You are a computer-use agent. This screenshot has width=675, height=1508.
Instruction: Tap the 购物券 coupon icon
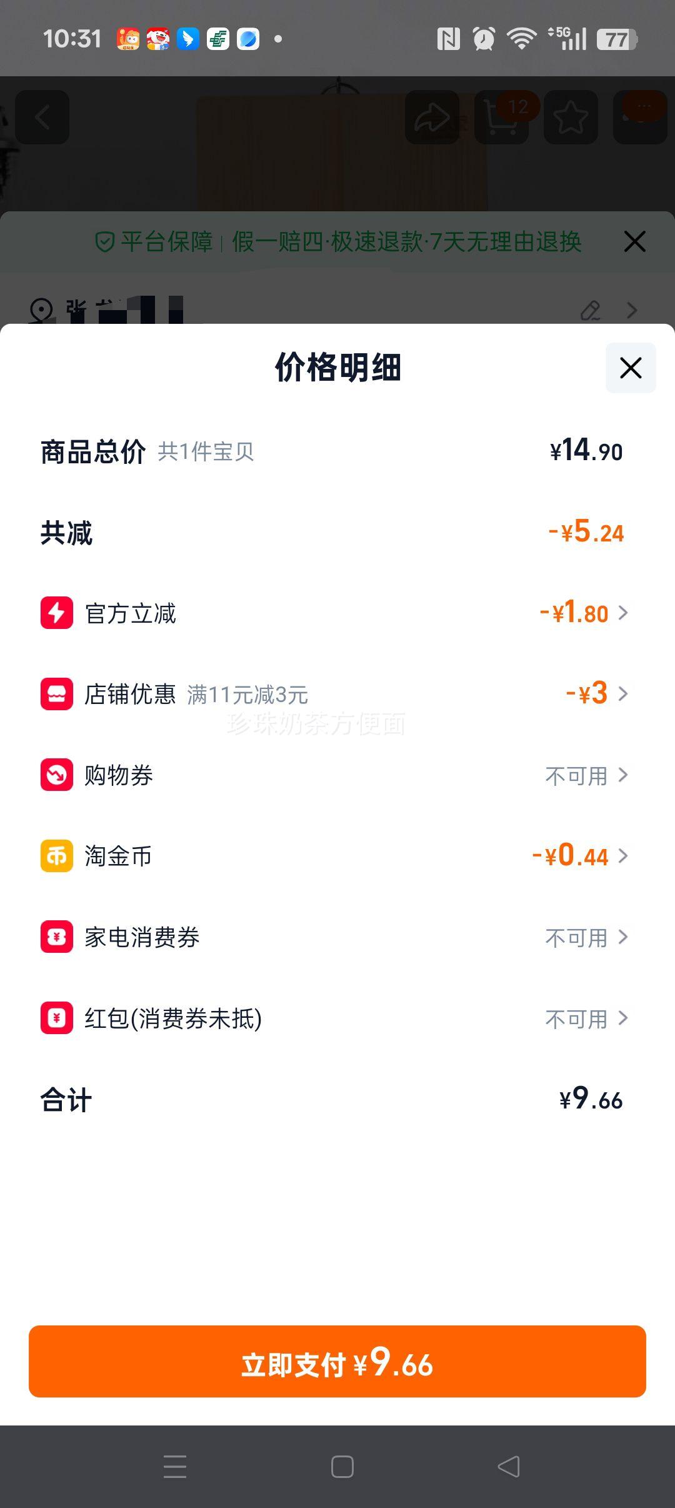tap(57, 775)
